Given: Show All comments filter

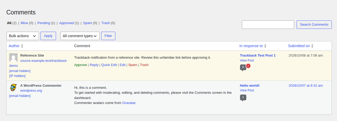Looking at the screenshot, I should click(9, 23).
